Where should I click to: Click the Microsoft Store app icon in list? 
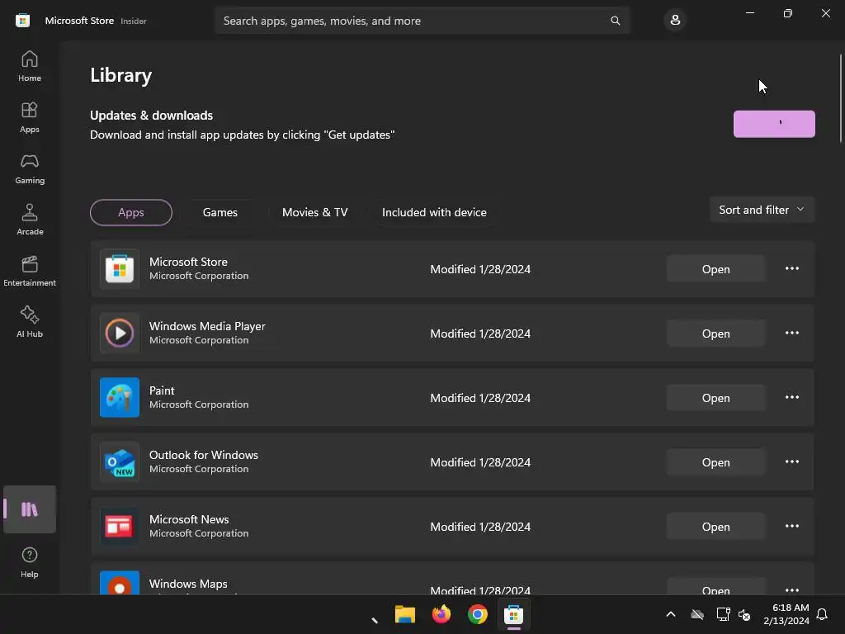tap(120, 269)
